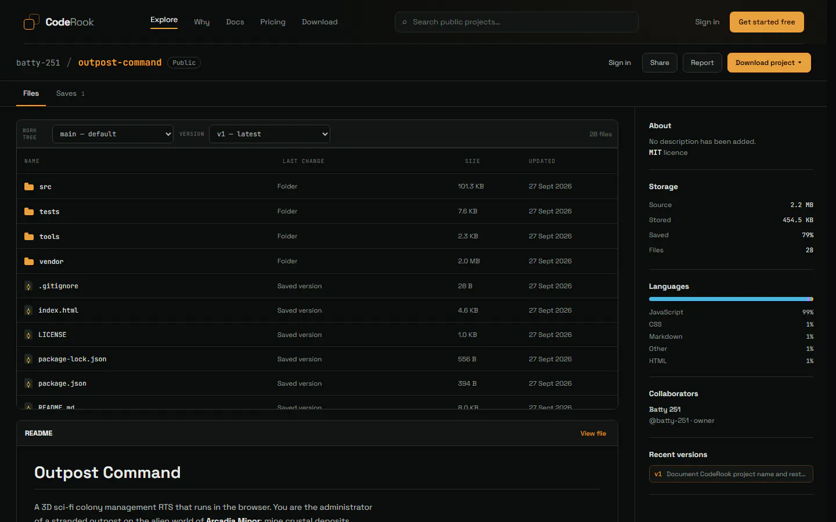Click the CodeRook logo icon
The height and width of the screenshot is (522, 836).
click(x=31, y=22)
